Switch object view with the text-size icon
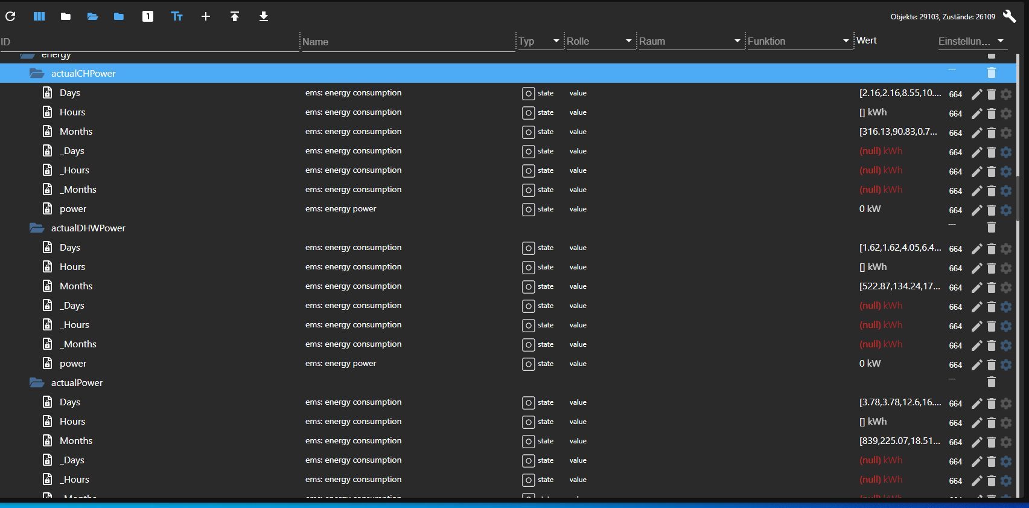Screen dimensions: 1029x508 (177, 16)
